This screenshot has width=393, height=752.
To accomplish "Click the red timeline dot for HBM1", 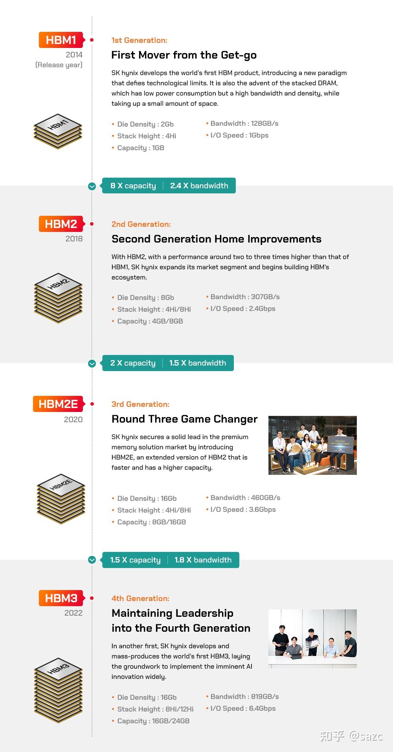I will [x=92, y=40].
